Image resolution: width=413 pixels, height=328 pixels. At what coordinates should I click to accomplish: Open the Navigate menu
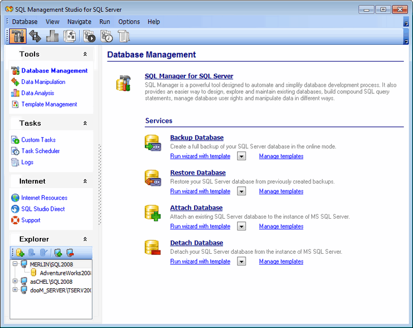point(79,22)
